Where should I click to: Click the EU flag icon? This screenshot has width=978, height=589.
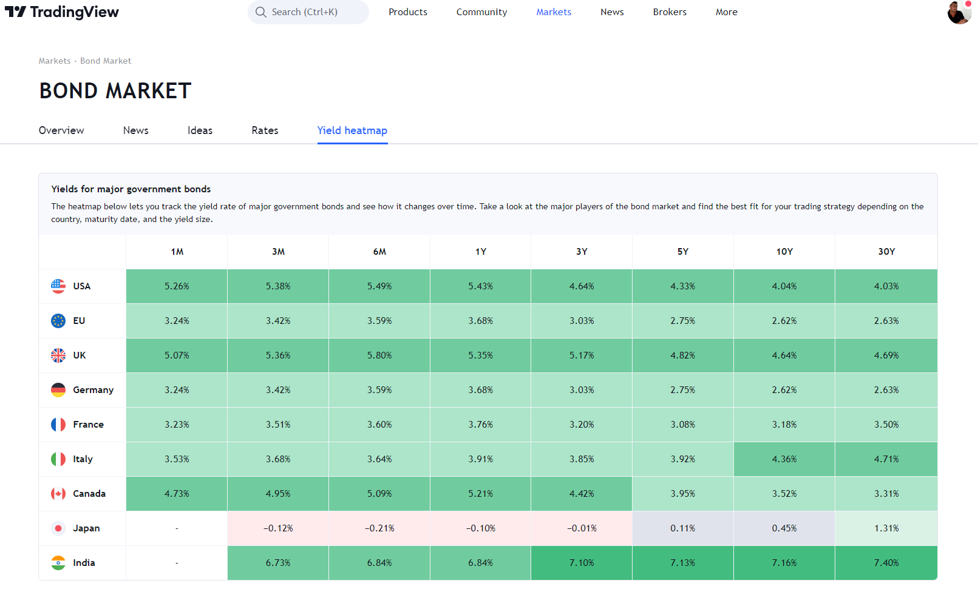(x=58, y=321)
